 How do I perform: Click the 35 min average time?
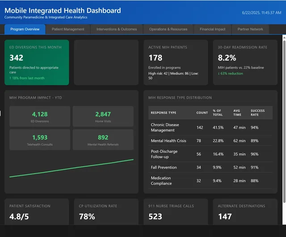tap(240, 154)
